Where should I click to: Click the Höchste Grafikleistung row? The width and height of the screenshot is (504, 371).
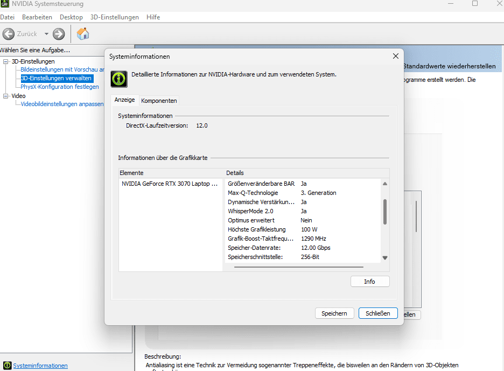click(303, 229)
